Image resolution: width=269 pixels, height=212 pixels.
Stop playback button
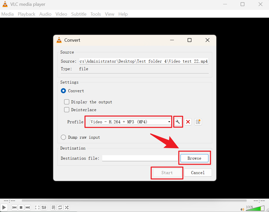coord(21,207)
